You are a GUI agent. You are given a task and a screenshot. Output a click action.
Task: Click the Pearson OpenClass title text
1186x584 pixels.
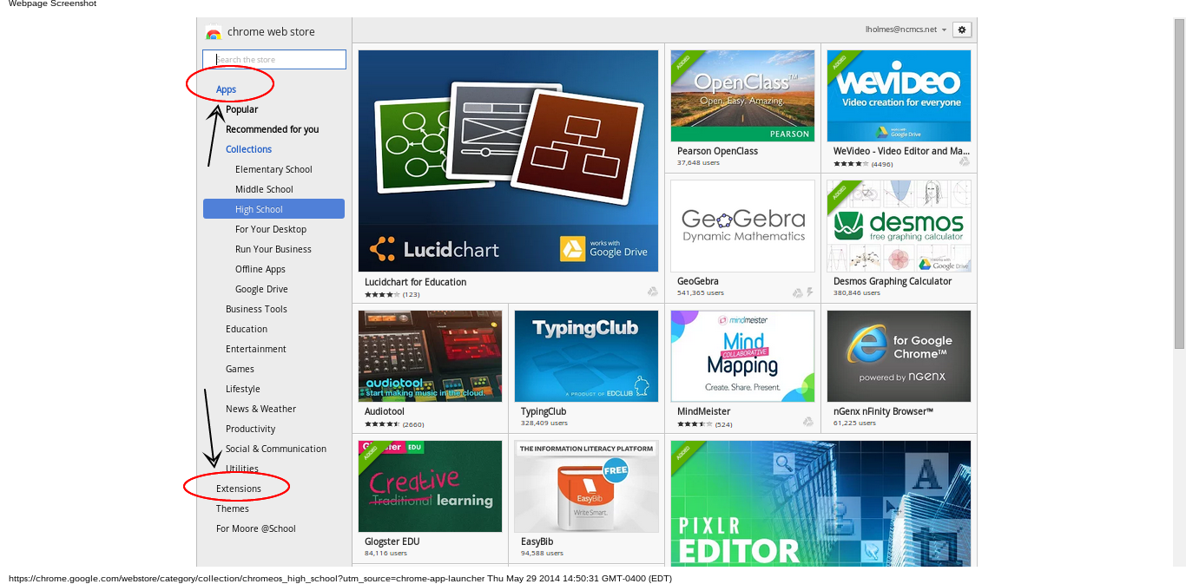[x=717, y=151]
